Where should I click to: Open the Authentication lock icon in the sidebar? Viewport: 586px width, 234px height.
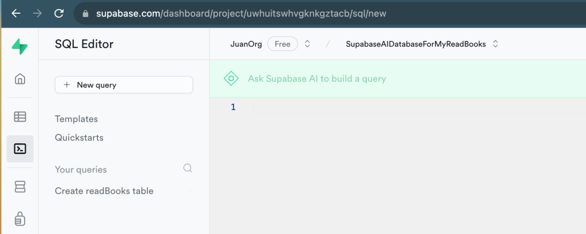pyautogui.click(x=20, y=219)
